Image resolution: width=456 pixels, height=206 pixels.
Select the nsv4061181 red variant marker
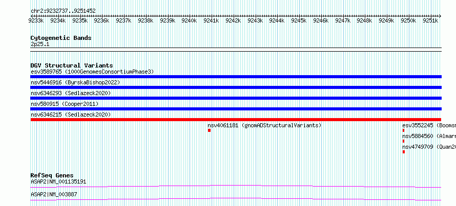click(209, 130)
